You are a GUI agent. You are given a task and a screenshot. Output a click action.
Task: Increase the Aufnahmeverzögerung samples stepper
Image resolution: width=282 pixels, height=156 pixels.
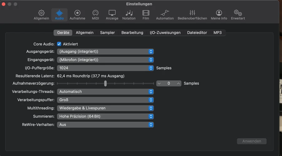[178, 83]
